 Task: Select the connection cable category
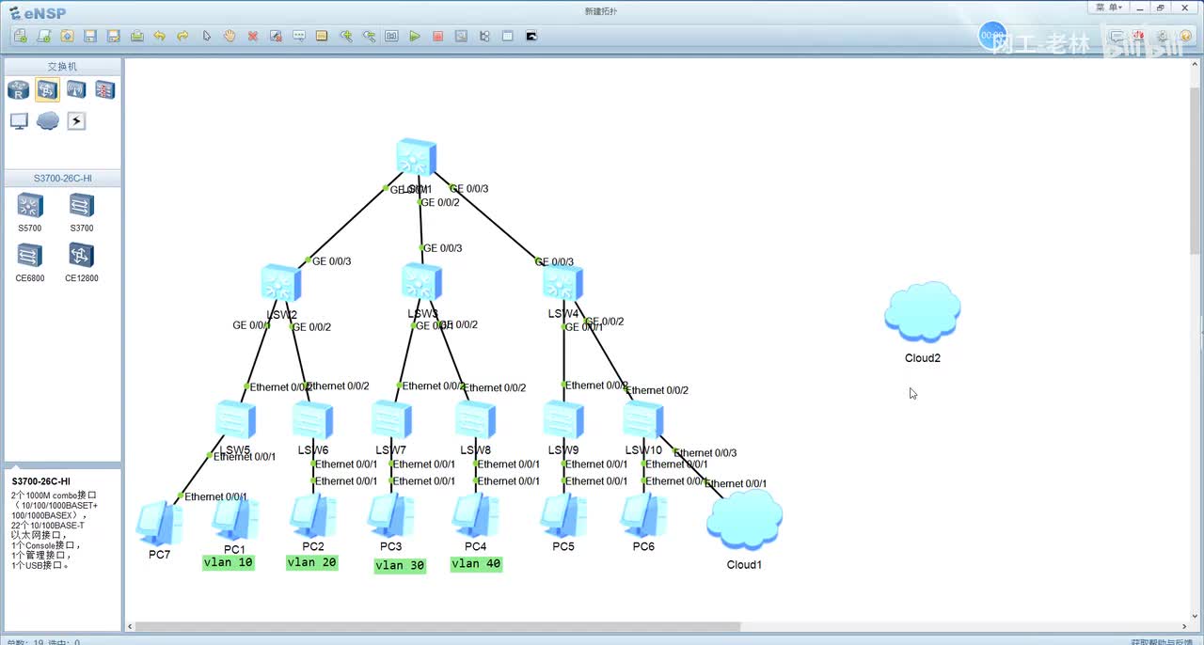pyautogui.click(x=76, y=120)
